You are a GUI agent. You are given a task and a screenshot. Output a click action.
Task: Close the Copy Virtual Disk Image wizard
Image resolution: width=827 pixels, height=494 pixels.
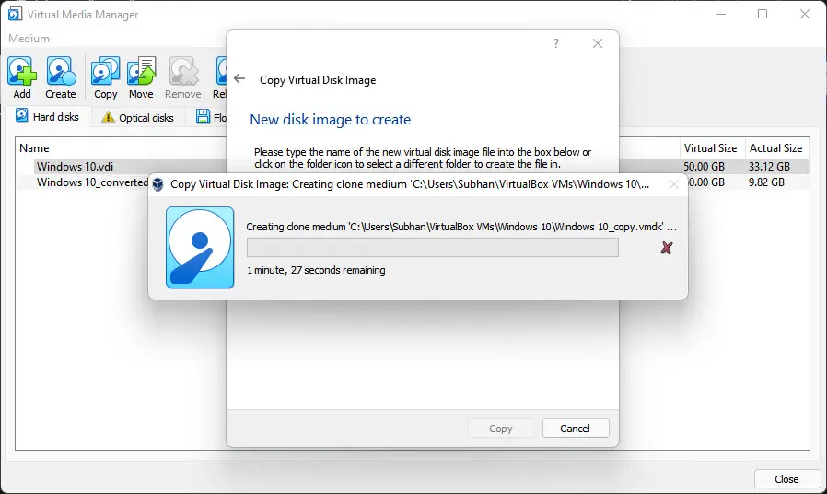click(x=598, y=43)
